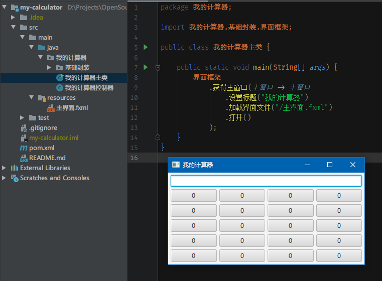382x281 pixels.
Task: Collapse the 我的计算器 package arrow
Action: pos(41,57)
